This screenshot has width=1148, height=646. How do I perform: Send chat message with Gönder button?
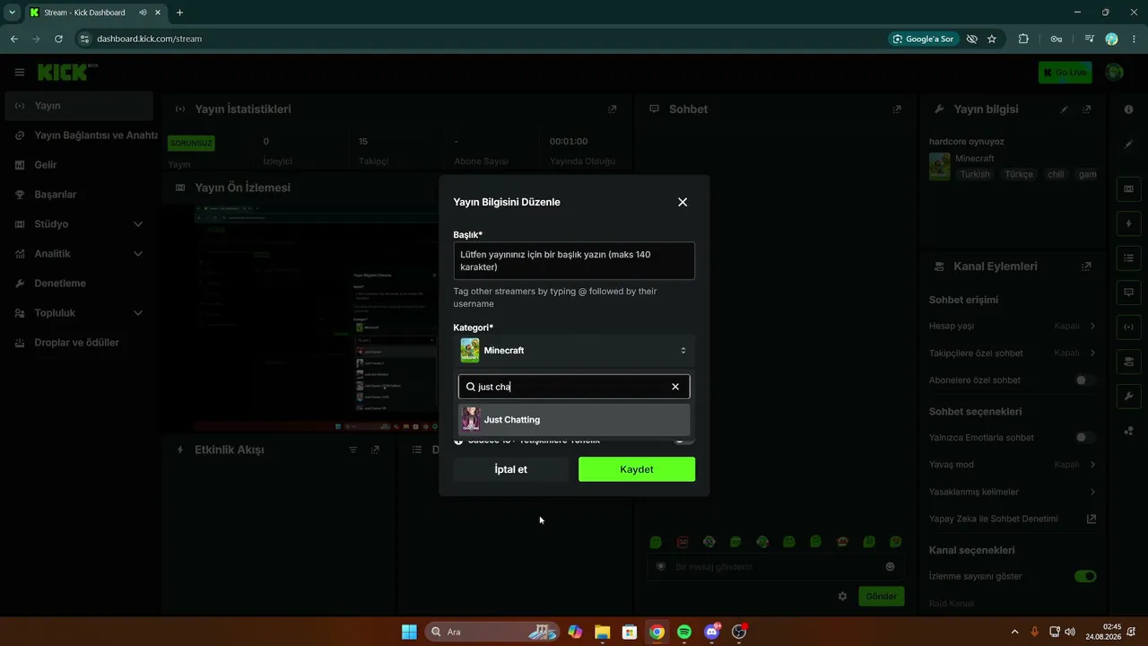(881, 596)
